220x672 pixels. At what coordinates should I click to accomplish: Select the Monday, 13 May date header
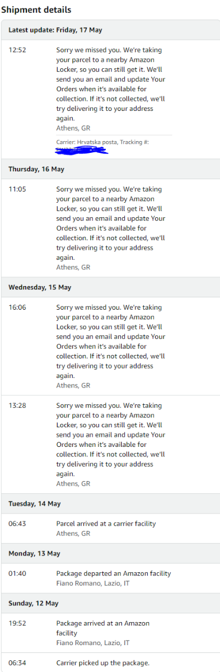(110, 553)
